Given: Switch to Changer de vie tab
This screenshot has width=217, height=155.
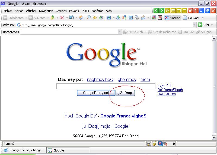Looking at the screenshot, I should point(24,150).
